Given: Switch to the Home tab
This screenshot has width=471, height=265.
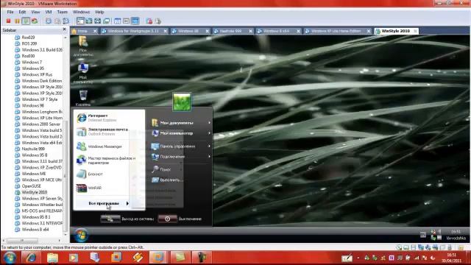Looking at the screenshot, I should pos(82,31).
